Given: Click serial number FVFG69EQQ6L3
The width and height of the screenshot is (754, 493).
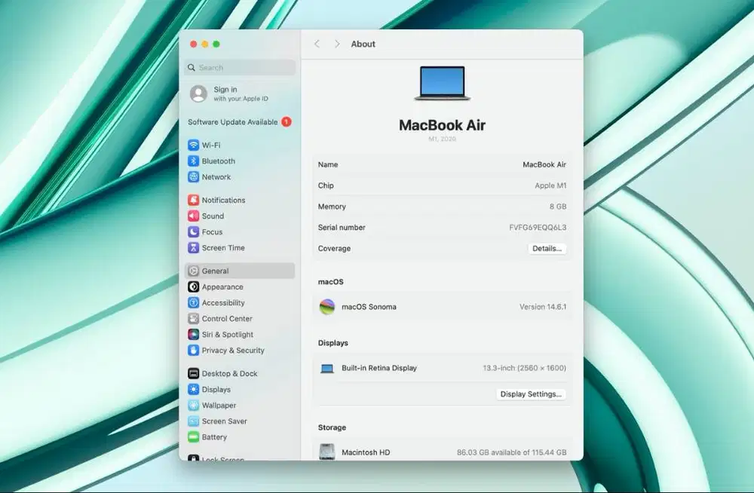Looking at the screenshot, I should (538, 227).
